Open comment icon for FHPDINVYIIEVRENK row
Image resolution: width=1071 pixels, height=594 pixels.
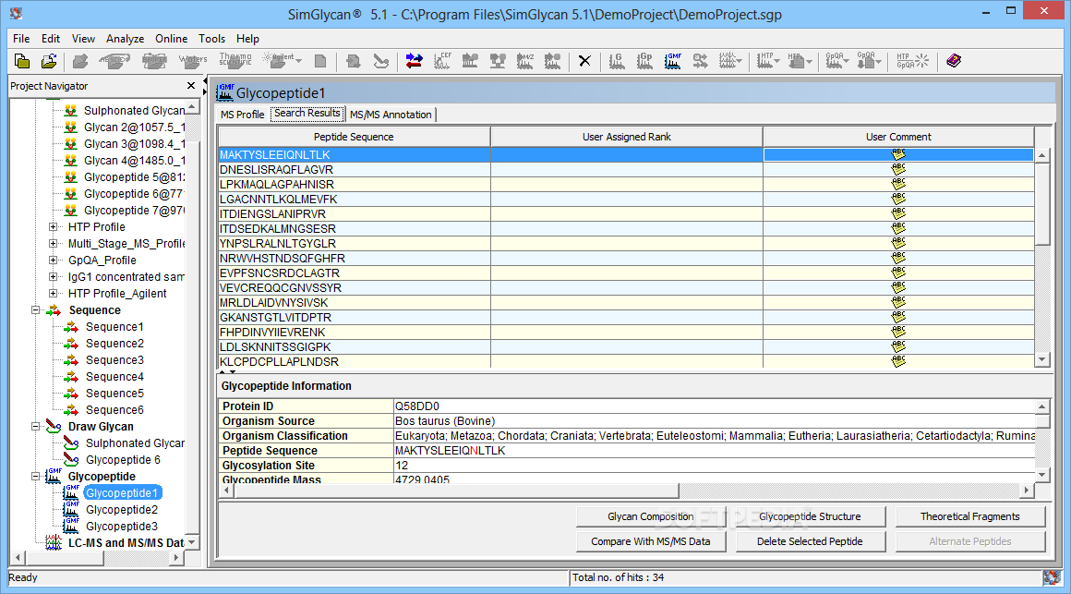tap(898, 333)
